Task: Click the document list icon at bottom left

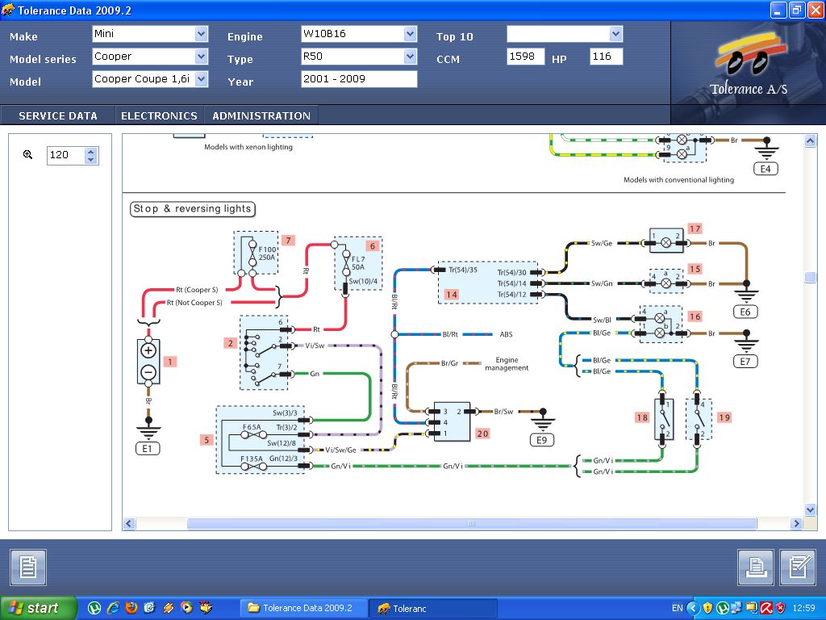Action: 27,567
